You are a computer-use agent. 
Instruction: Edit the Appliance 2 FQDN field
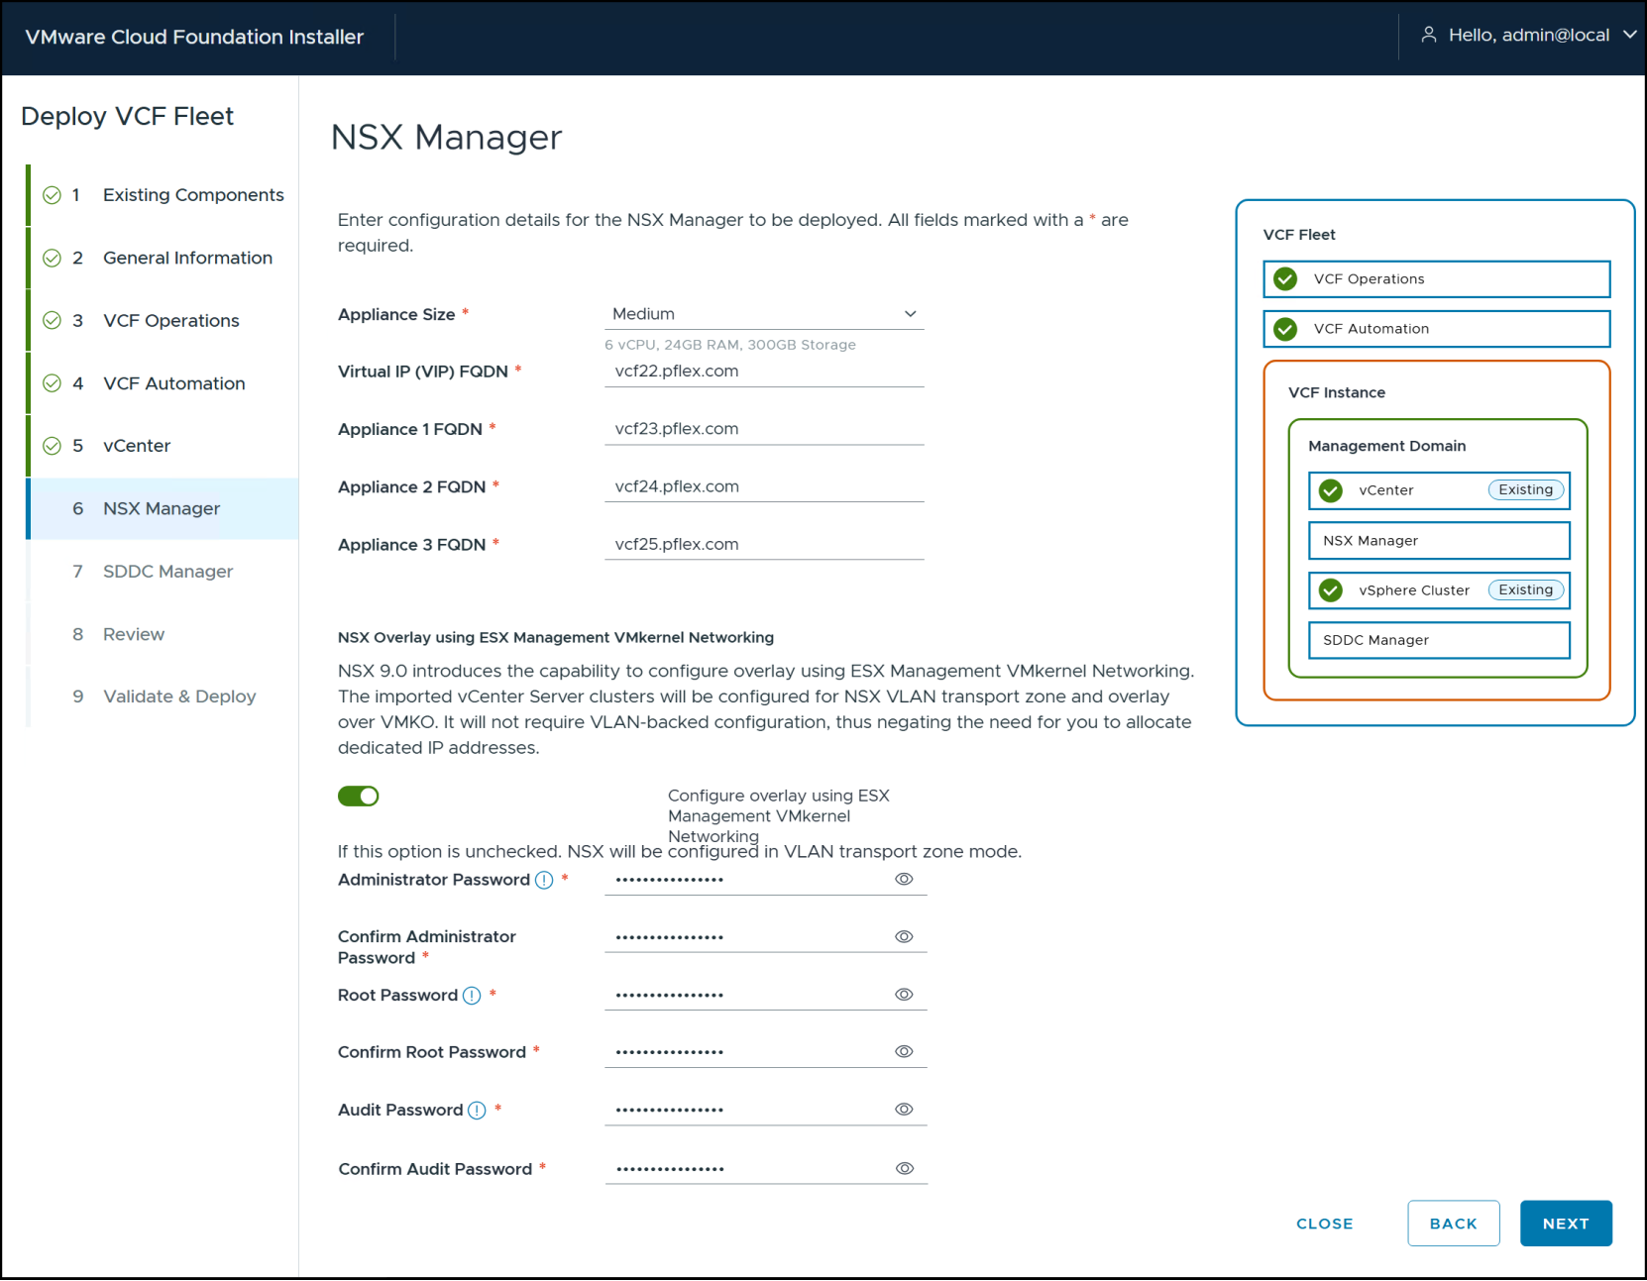[764, 486]
